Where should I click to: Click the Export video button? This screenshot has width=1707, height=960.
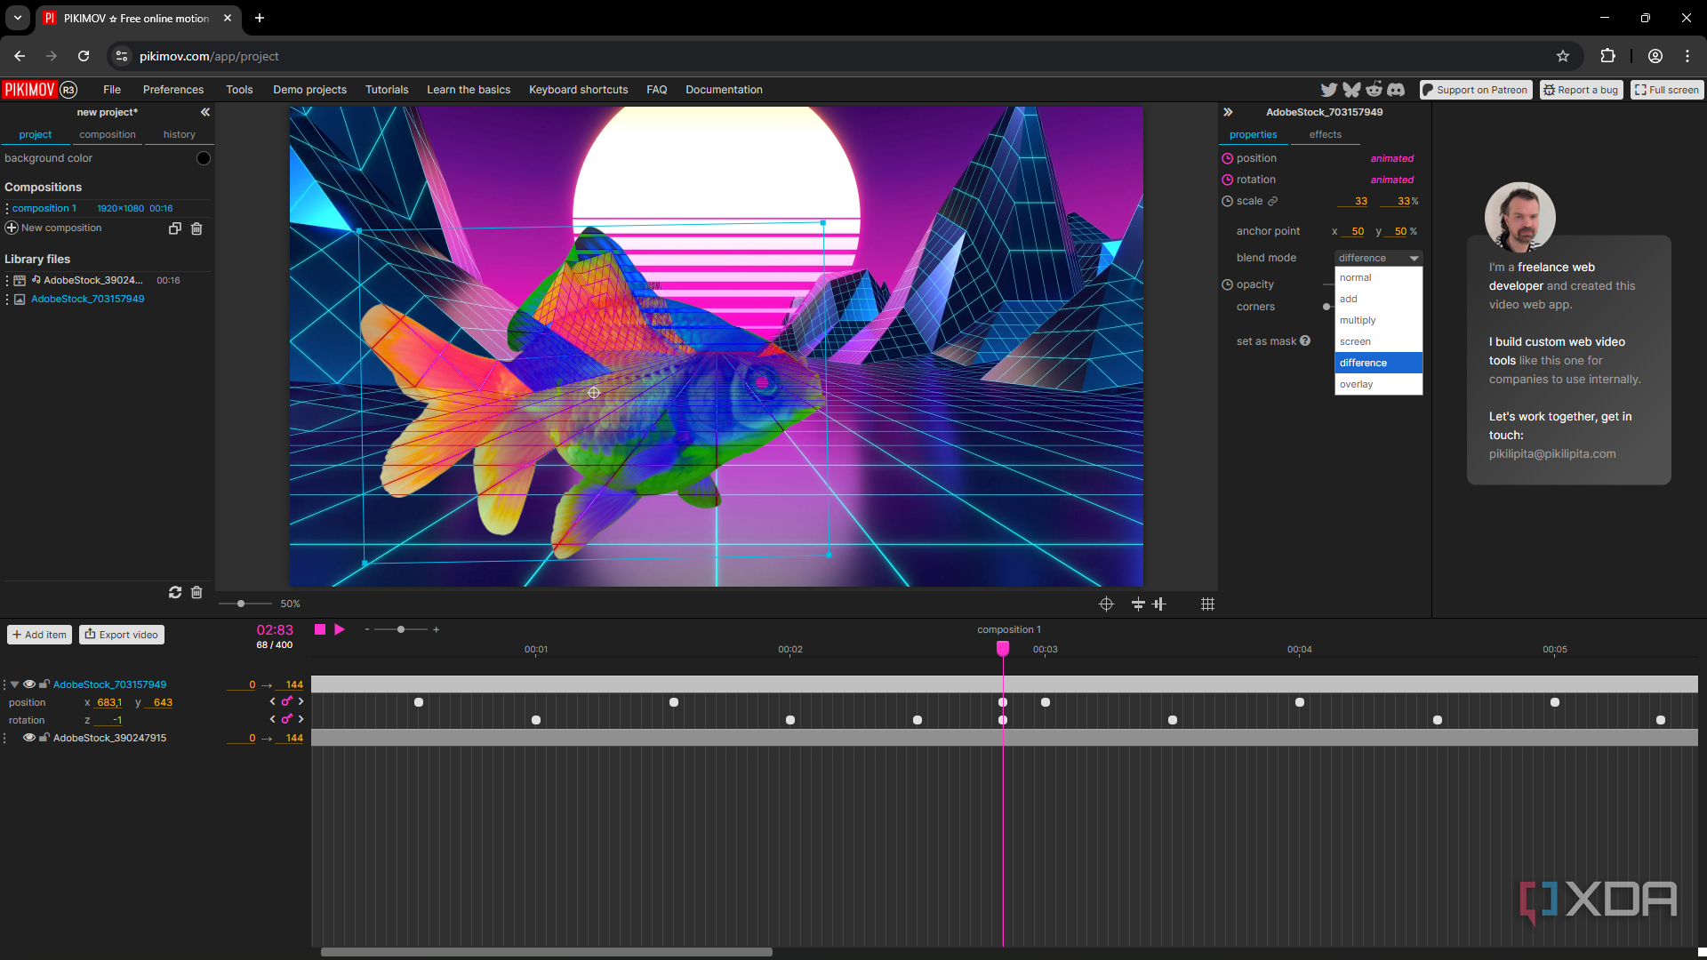click(122, 635)
